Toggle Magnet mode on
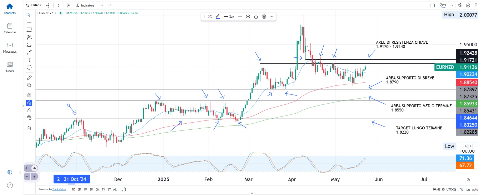 [x=29, y=95]
